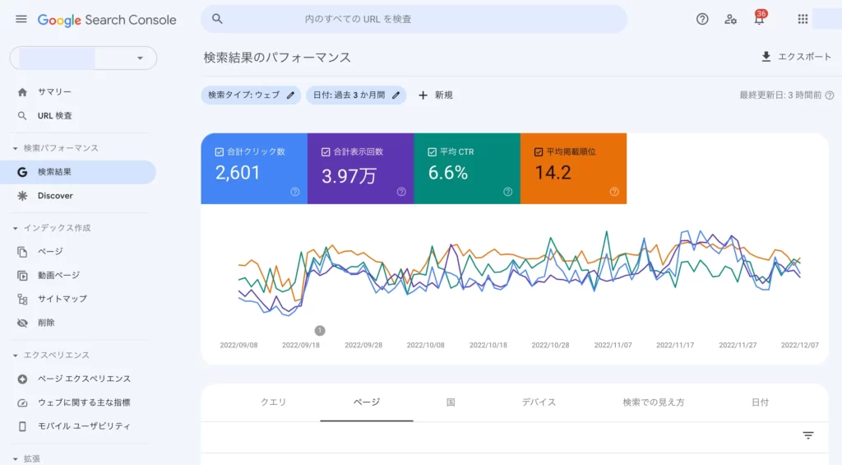Add a 新規 filter
The width and height of the screenshot is (842, 465).
coord(436,95)
